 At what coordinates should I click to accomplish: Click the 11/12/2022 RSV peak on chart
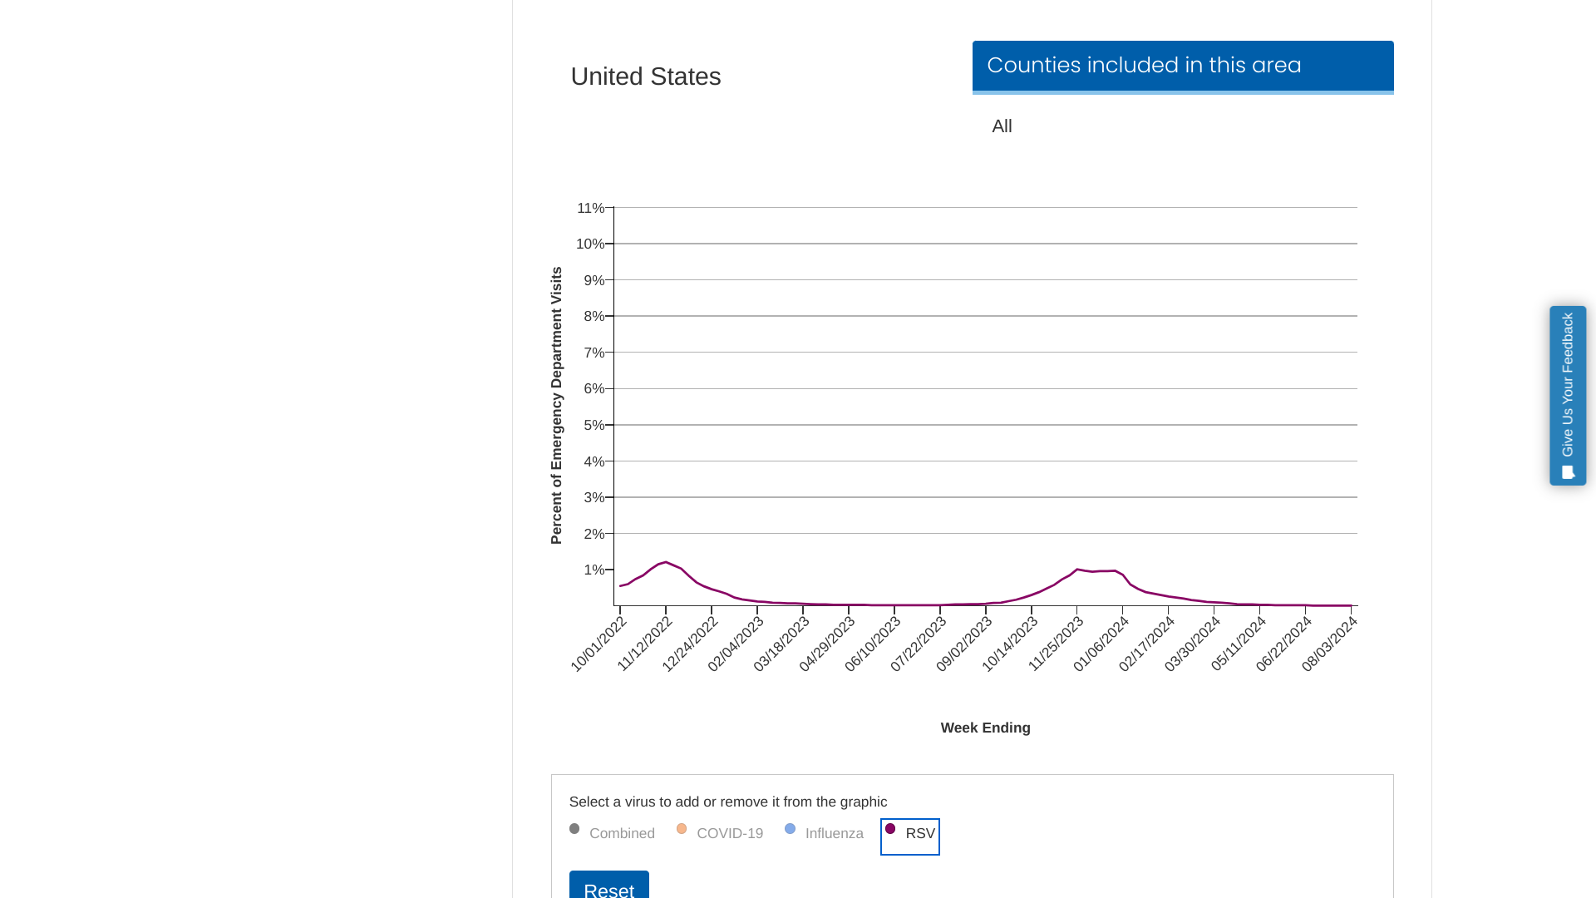click(666, 563)
